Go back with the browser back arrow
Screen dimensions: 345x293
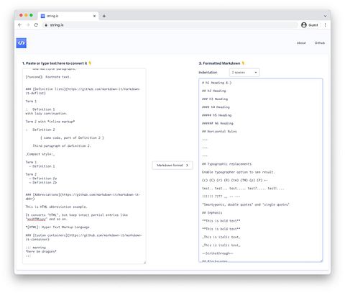(20, 25)
